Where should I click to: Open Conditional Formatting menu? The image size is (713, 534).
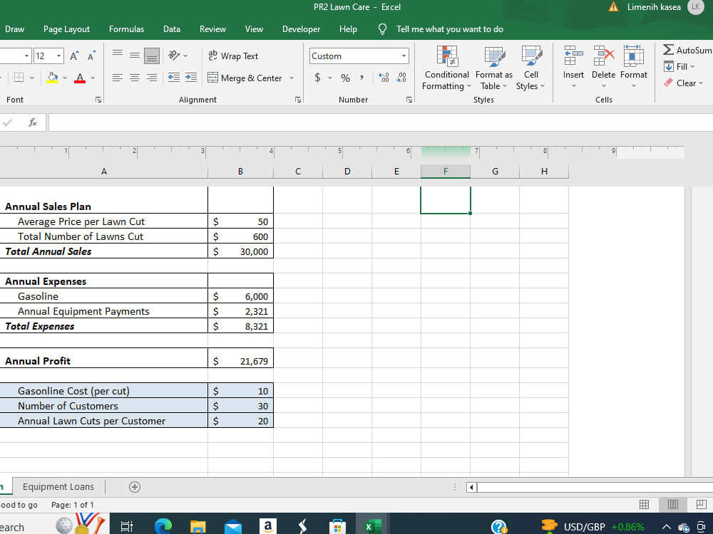click(x=446, y=68)
